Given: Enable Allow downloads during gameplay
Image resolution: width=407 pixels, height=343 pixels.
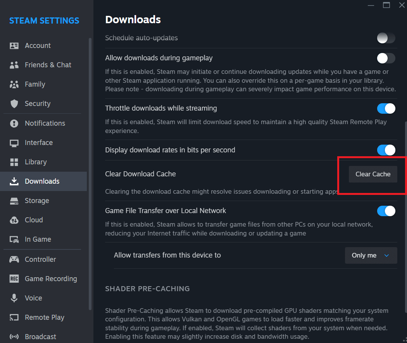Looking at the screenshot, I should [x=386, y=58].
